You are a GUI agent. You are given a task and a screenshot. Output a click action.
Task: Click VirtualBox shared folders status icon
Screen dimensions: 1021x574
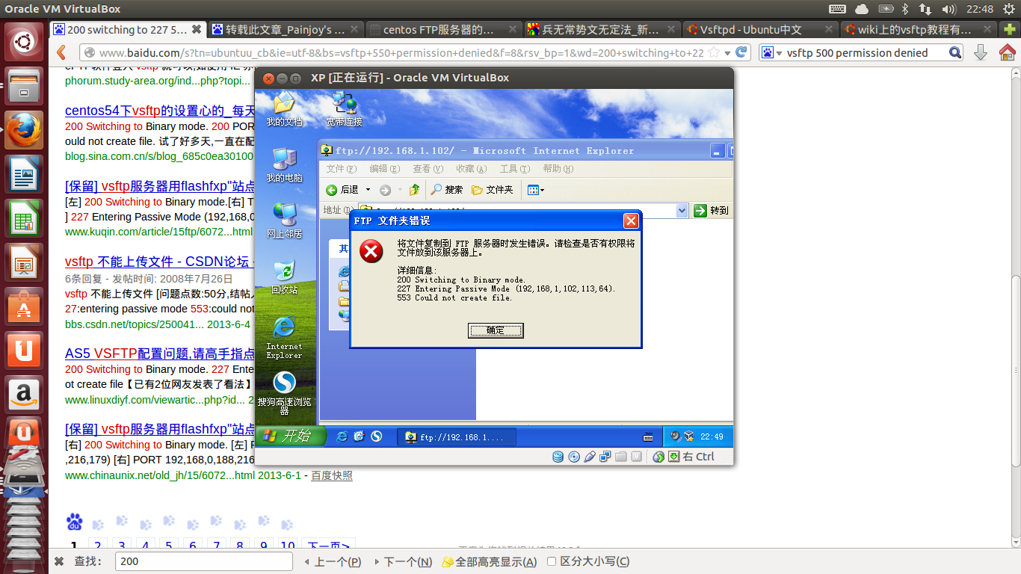coord(621,457)
